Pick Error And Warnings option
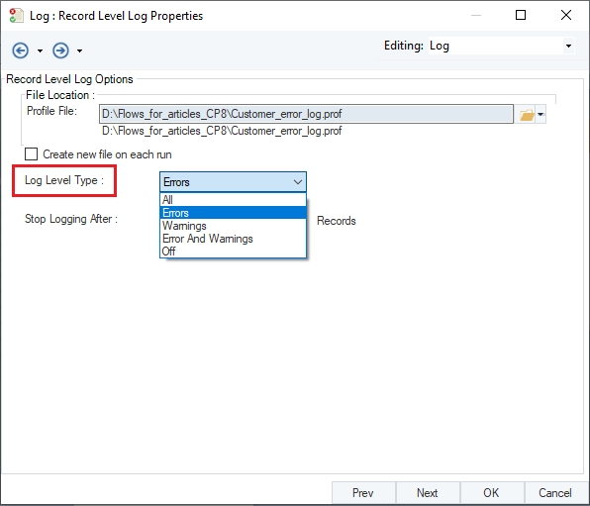 [x=233, y=239]
